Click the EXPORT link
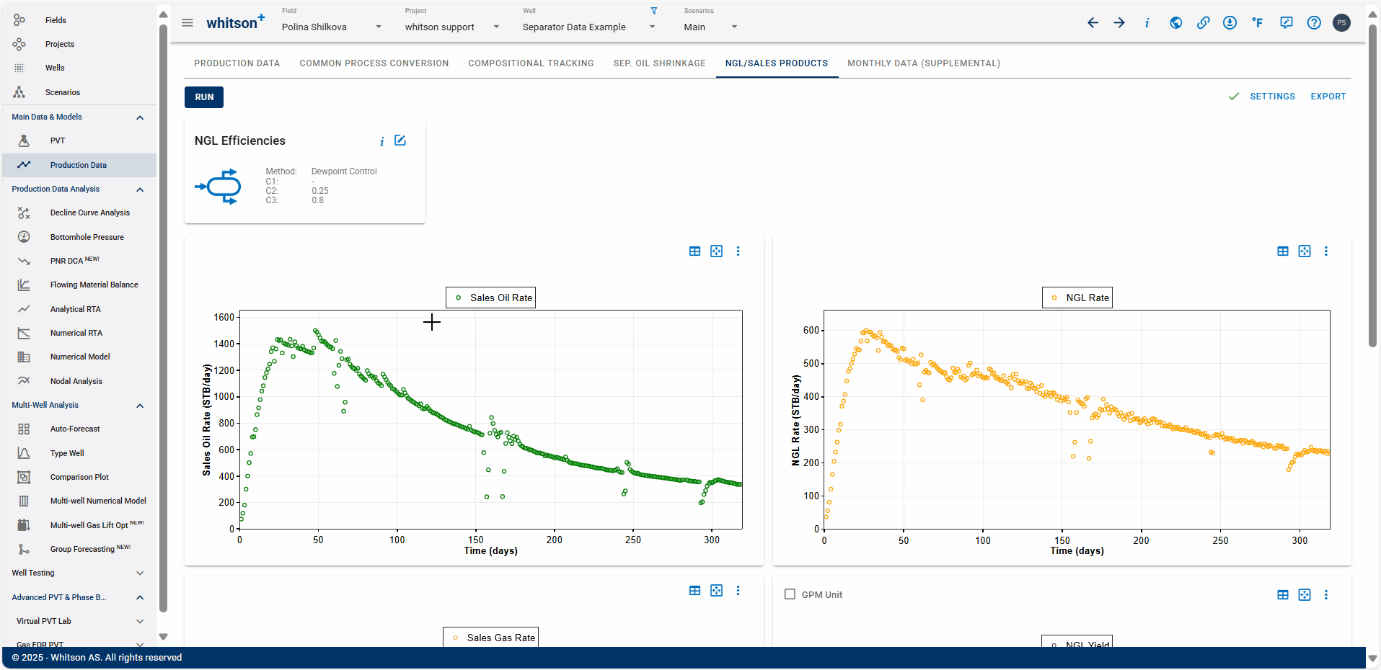The height and width of the screenshot is (670, 1381). (1328, 97)
